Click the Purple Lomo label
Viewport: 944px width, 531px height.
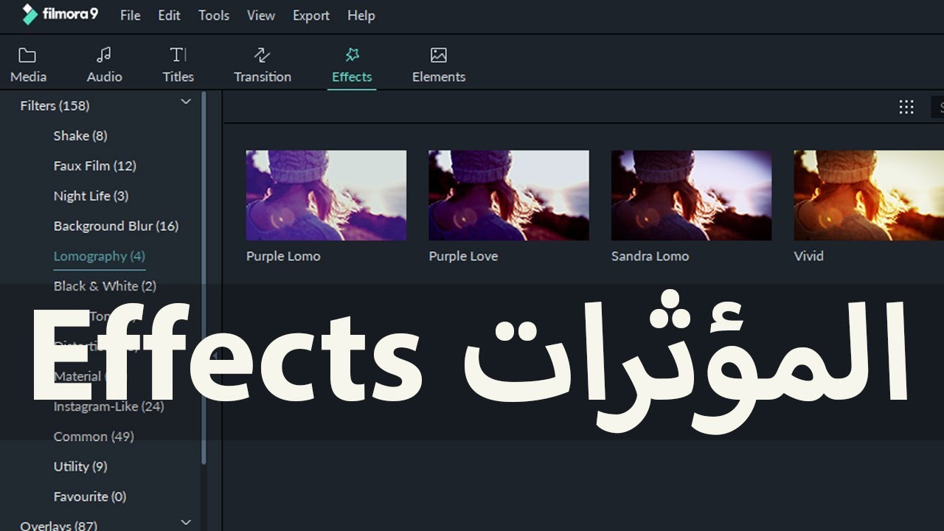283,257
